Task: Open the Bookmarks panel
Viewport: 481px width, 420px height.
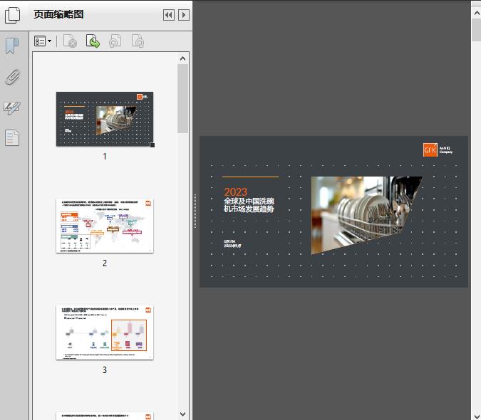Action: click(12, 46)
